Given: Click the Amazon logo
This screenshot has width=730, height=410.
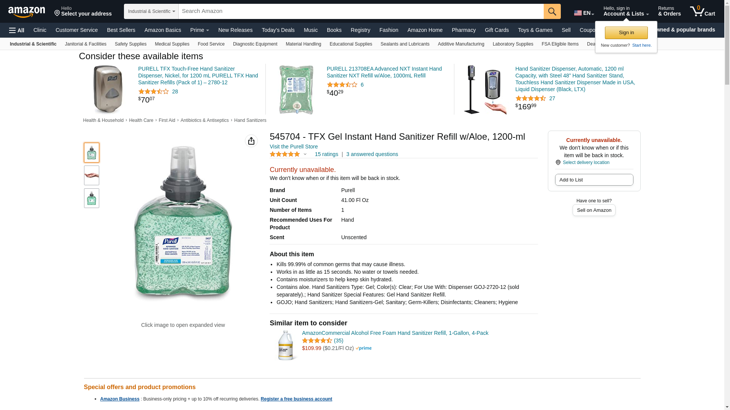Looking at the screenshot, I should (27, 12).
